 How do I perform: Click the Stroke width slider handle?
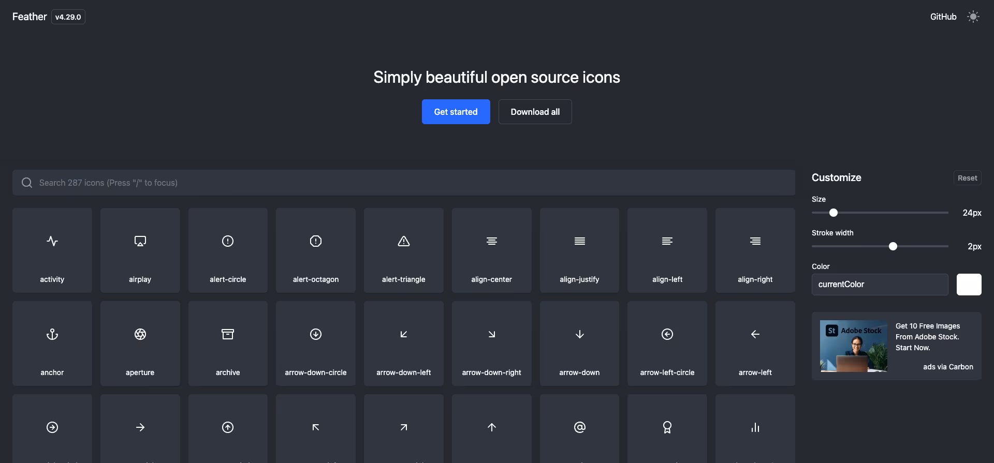point(893,246)
